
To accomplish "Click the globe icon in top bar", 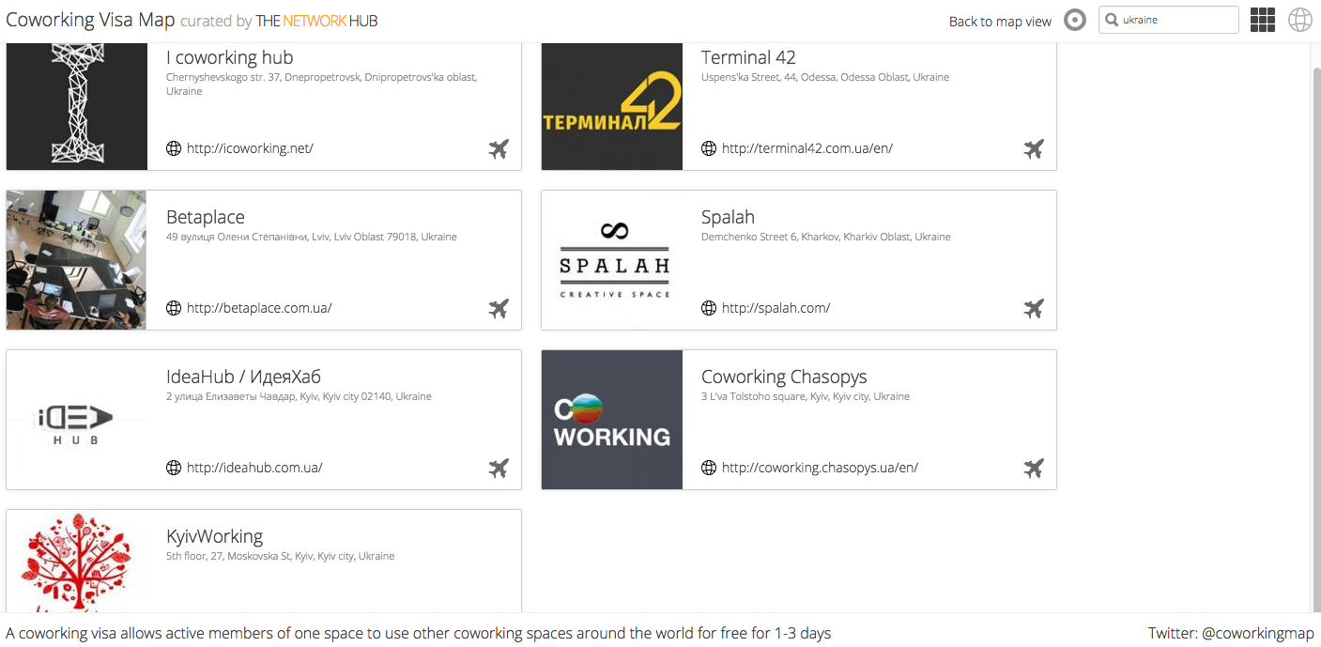I will [x=1300, y=20].
